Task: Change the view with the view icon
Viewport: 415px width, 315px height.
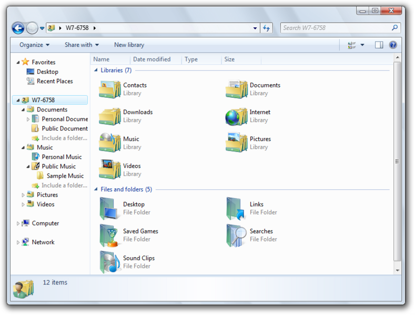Action: coord(351,45)
